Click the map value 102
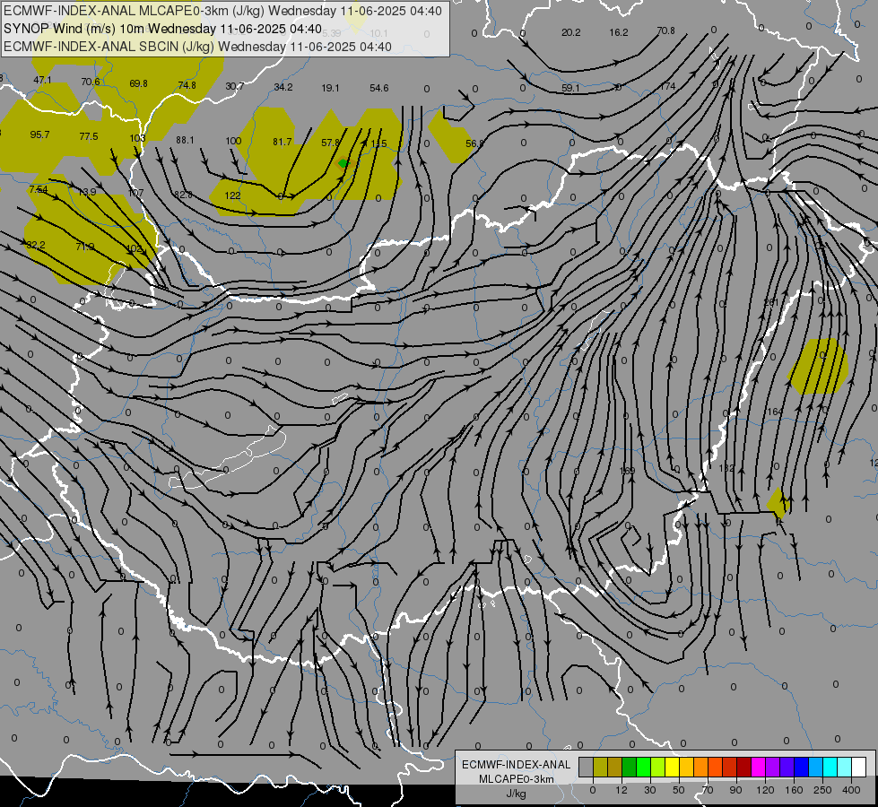The image size is (878, 807). pyautogui.click(x=134, y=248)
